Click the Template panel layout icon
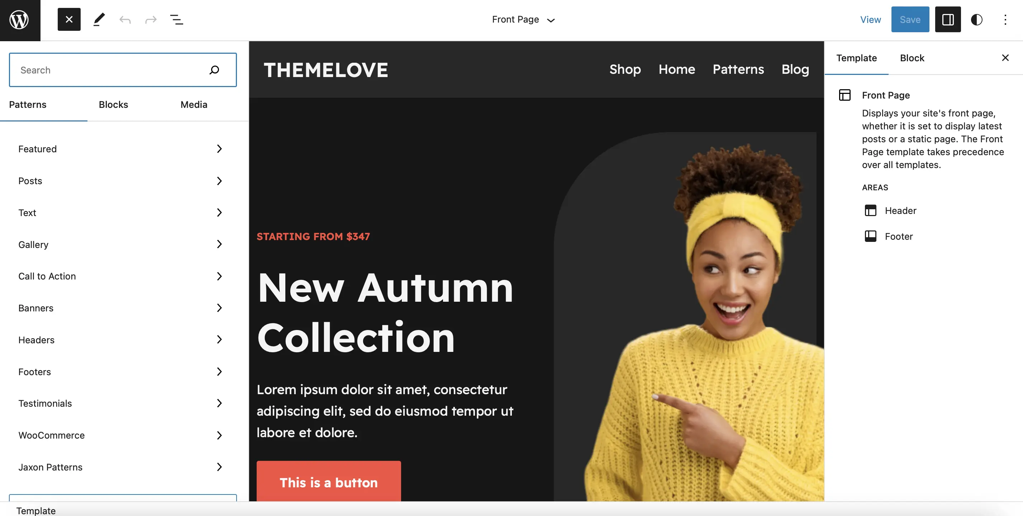The width and height of the screenshot is (1023, 516). point(844,95)
